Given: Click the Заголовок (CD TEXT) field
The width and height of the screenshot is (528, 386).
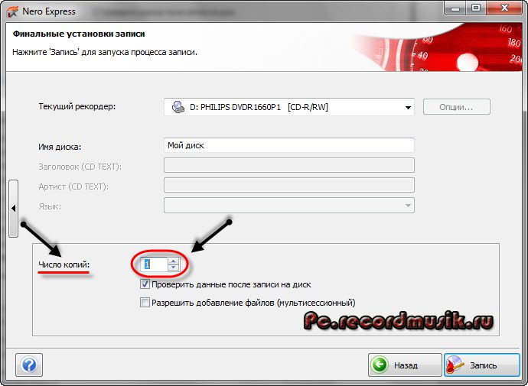Looking at the screenshot, I should point(289,165).
